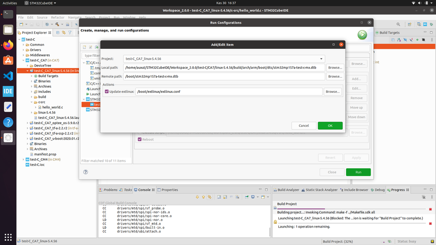The width and height of the screenshot is (436, 245).
Task: Open Static Stack Analyzer tab
Action: [x=319, y=190]
